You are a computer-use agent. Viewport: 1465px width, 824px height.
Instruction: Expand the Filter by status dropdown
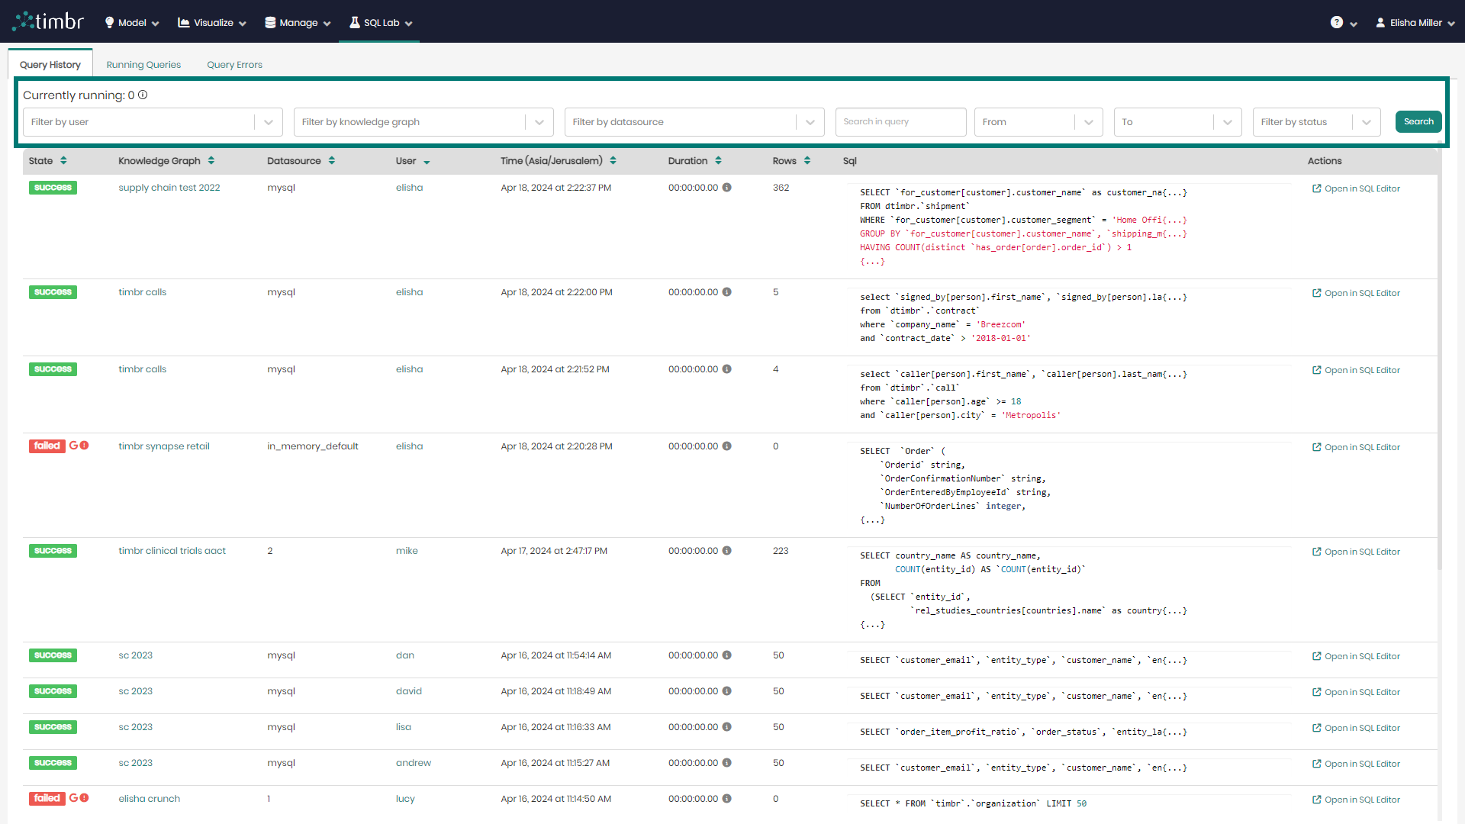[x=1368, y=122]
